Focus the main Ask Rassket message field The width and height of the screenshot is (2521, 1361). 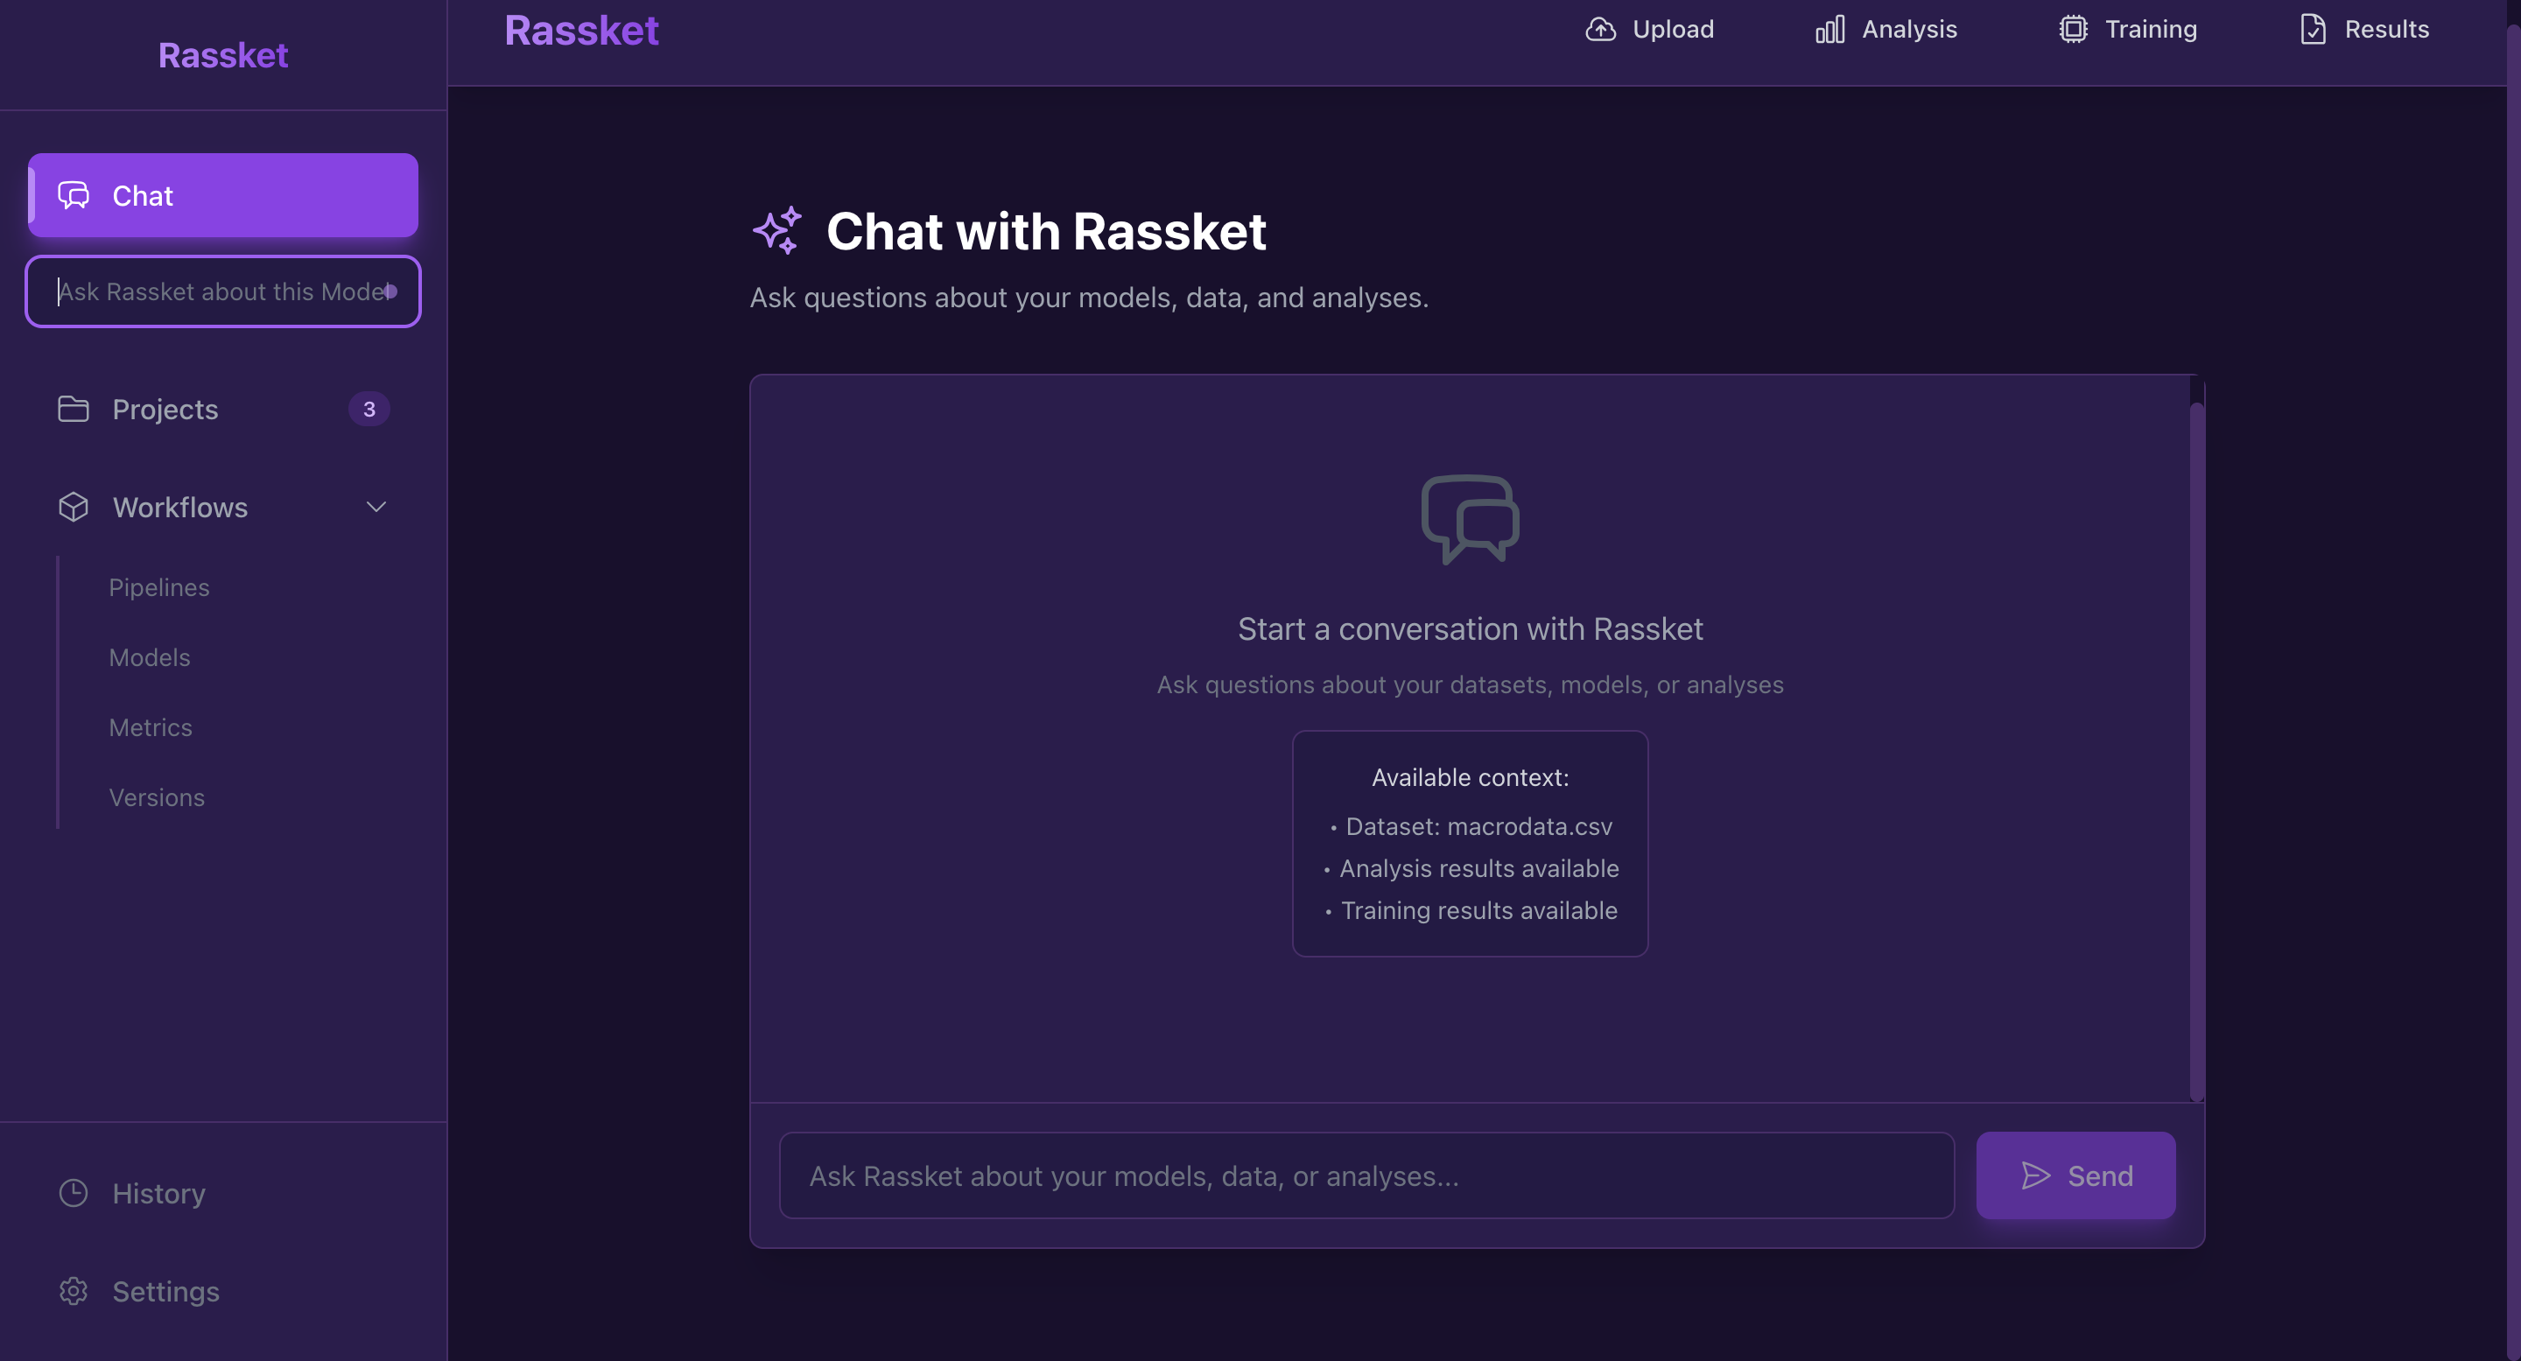click(x=1366, y=1175)
